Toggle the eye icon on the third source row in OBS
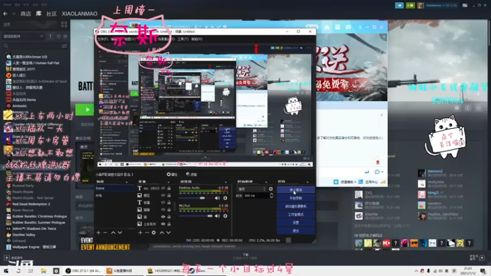The height and width of the screenshot is (276, 491). pos(163,202)
